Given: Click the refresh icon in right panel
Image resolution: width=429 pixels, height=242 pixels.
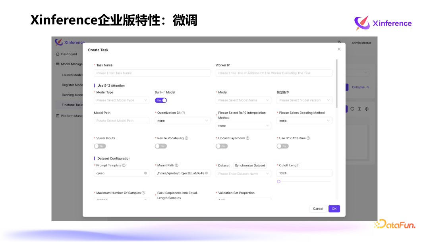Looking at the screenshot, I should click(352, 108).
